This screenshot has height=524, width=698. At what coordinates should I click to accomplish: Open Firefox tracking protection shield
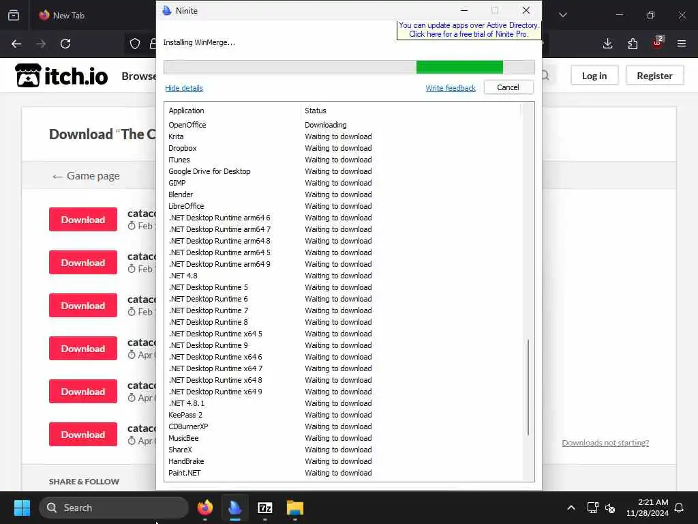pos(135,44)
